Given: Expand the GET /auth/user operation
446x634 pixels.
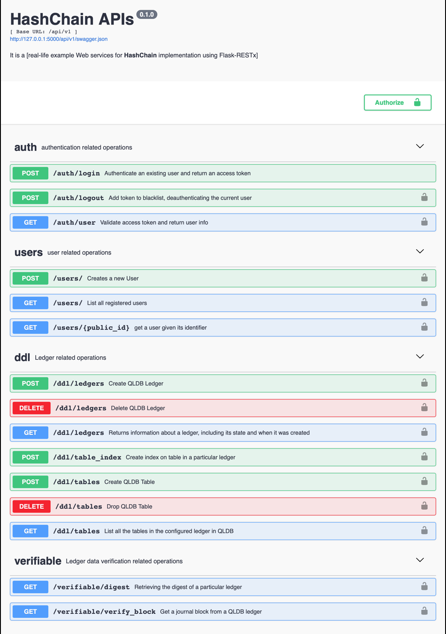Looking at the screenshot, I should click(223, 222).
